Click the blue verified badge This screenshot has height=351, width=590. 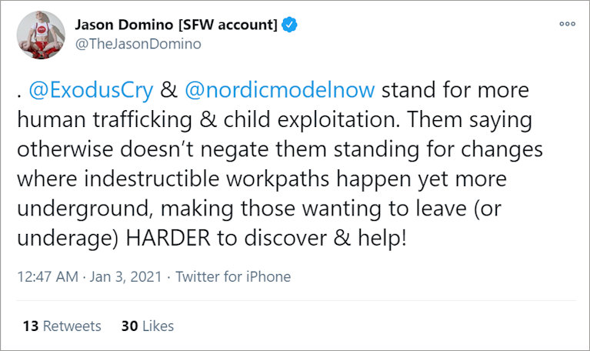[289, 25]
